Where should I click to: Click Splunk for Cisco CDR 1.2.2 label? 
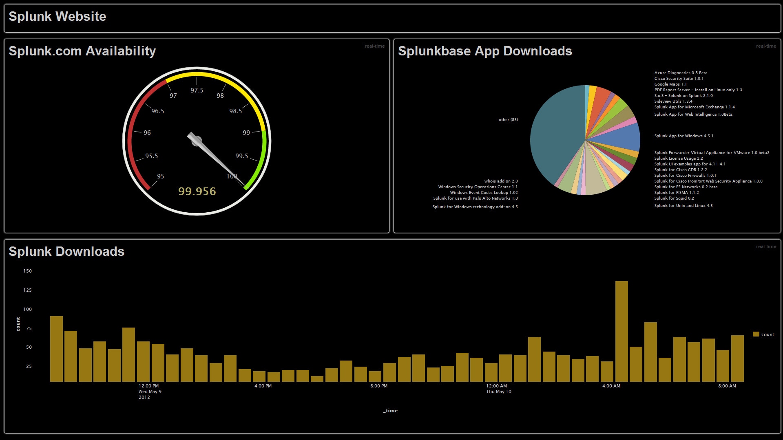(x=681, y=170)
